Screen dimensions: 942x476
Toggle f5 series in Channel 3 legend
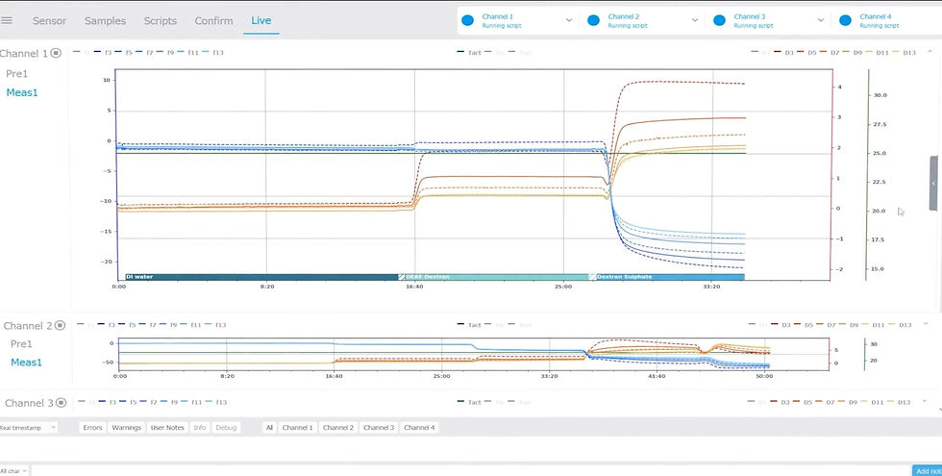(128, 403)
